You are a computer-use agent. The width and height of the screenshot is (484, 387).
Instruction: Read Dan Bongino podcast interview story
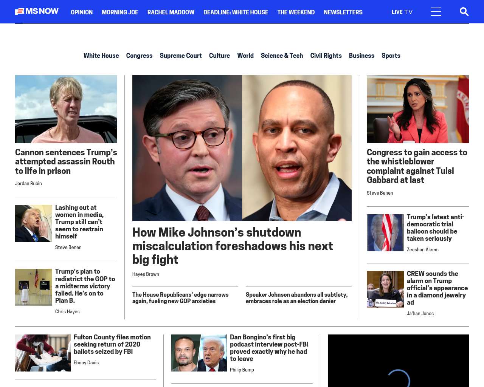point(269,348)
